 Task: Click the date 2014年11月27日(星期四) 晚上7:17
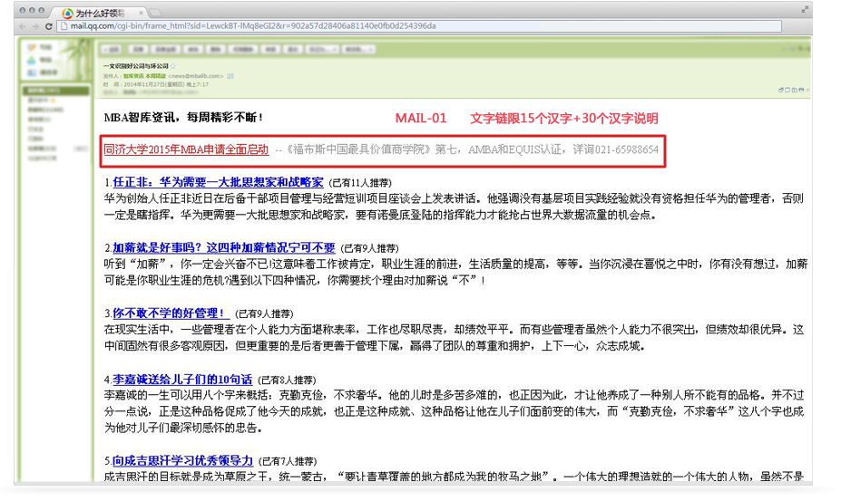coord(166,84)
